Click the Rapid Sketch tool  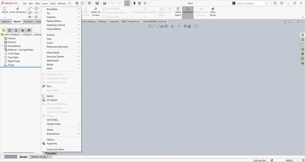[x=178, y=12]
